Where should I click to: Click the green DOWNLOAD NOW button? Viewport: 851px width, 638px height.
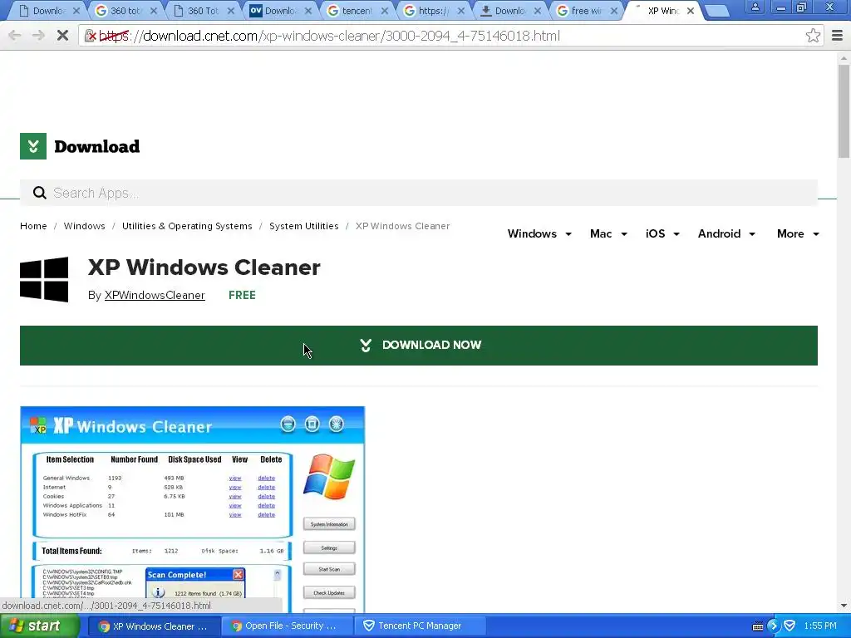click(x=419, y=346)
